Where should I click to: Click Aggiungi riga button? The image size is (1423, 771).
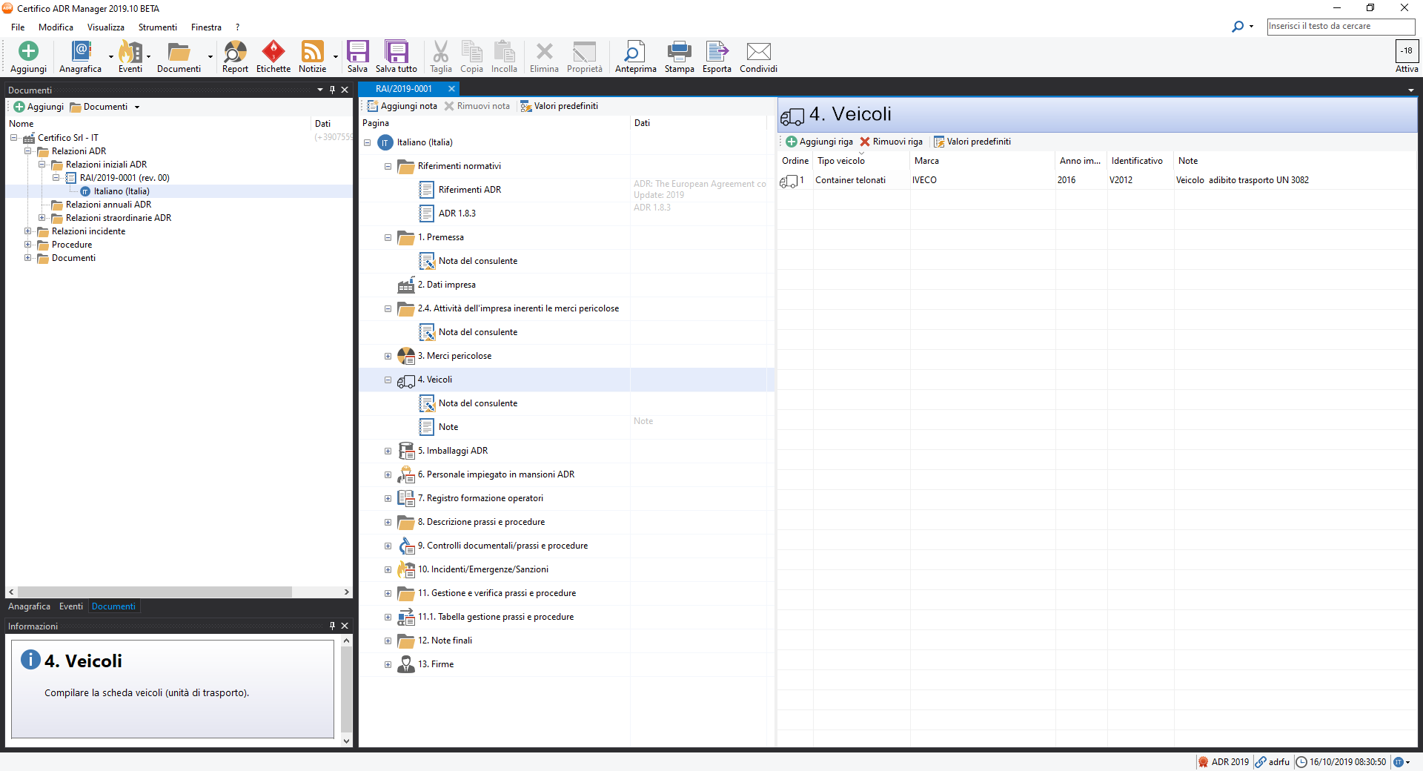(x=819, y=142)
